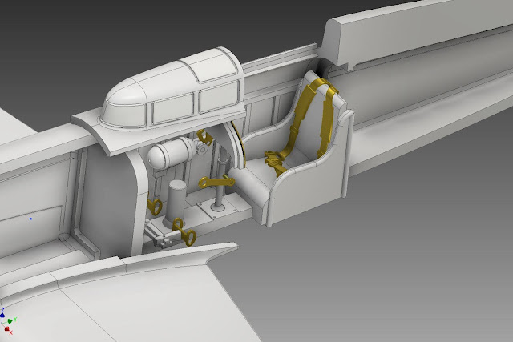This screenshot has width=513, height=342.
Task: Select the yellow ring handle on left wall
Action: [155, 206]
